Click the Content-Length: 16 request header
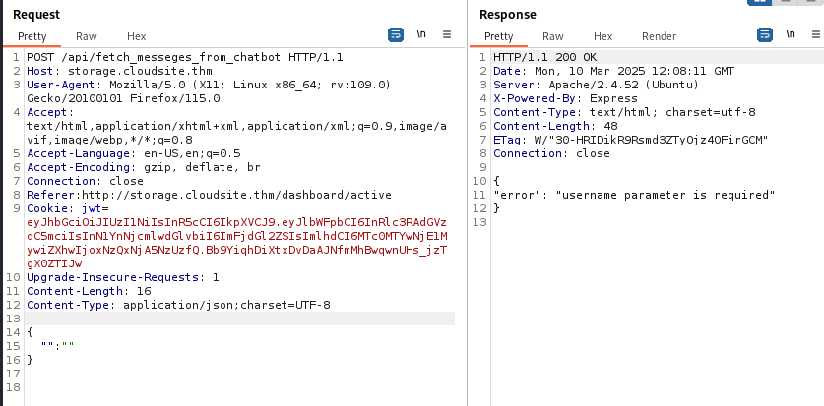 coord(89,291)
